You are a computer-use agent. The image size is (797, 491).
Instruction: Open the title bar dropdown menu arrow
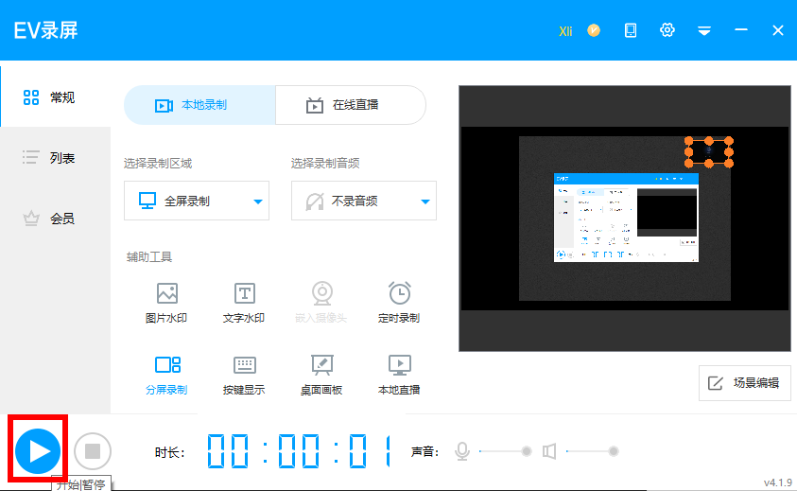point(704,31)
